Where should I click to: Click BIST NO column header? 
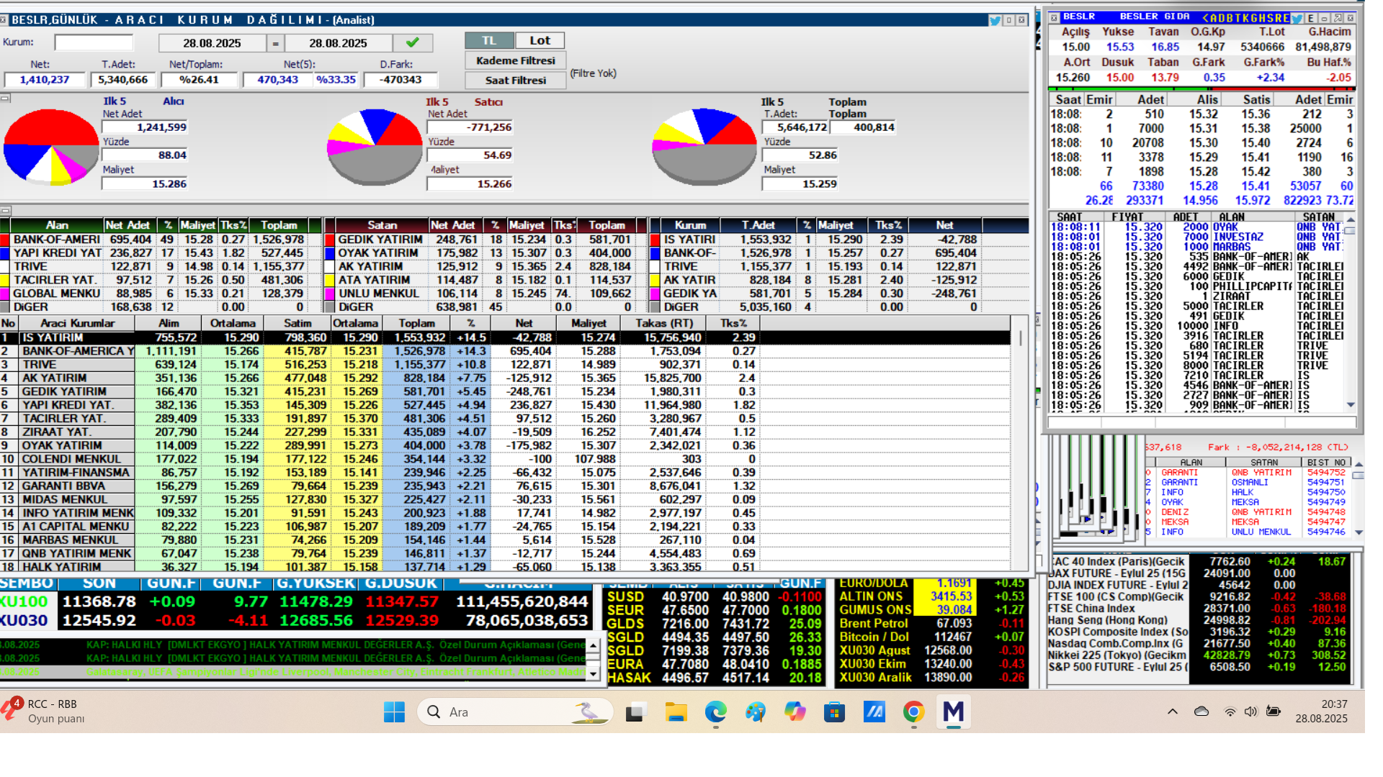point(1325,463)
